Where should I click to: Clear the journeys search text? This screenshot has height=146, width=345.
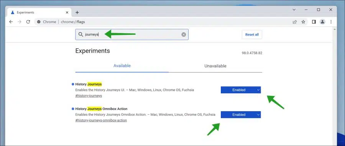coord(184,34)
